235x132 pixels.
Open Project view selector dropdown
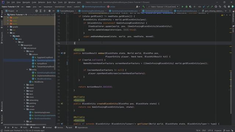click(11, 11)
